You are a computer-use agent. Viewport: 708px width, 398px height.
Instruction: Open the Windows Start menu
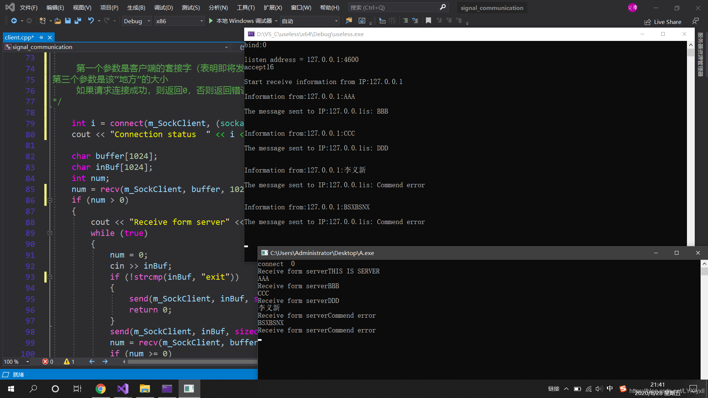[11, 389]
